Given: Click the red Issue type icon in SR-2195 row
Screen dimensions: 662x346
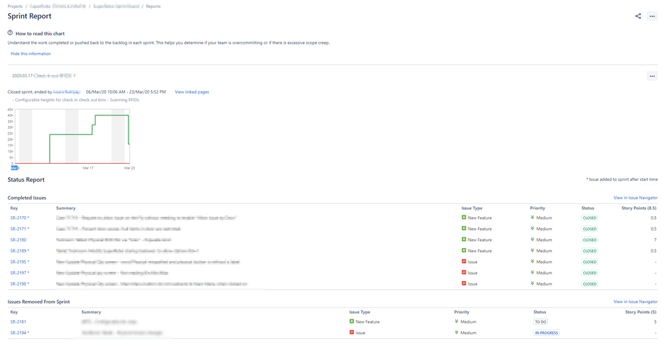Looking at the screenshot, I should 464,262.
